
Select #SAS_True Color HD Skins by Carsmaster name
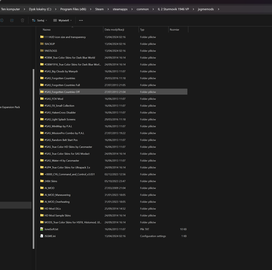[x=68, y=147]
